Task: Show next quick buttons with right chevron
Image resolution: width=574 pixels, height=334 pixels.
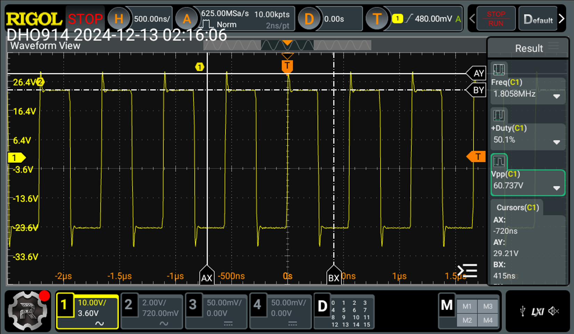Action: [x=562, y=19]
